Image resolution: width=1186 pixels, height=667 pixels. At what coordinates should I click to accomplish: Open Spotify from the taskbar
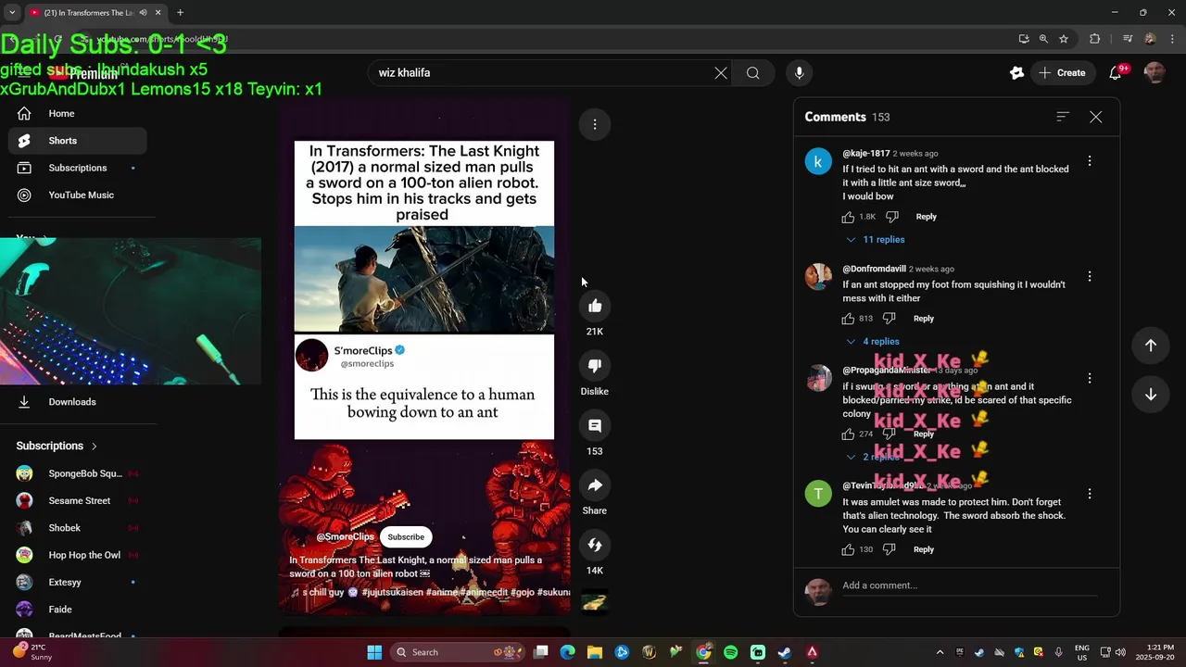pyautogui.click(x=731, y=652)
